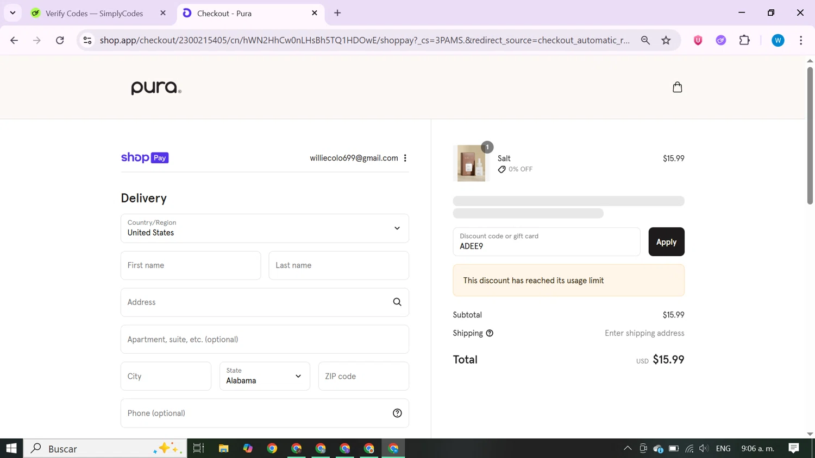815x458 pixels.
Task: Apply the discount code
Action: tap(666, 241)
